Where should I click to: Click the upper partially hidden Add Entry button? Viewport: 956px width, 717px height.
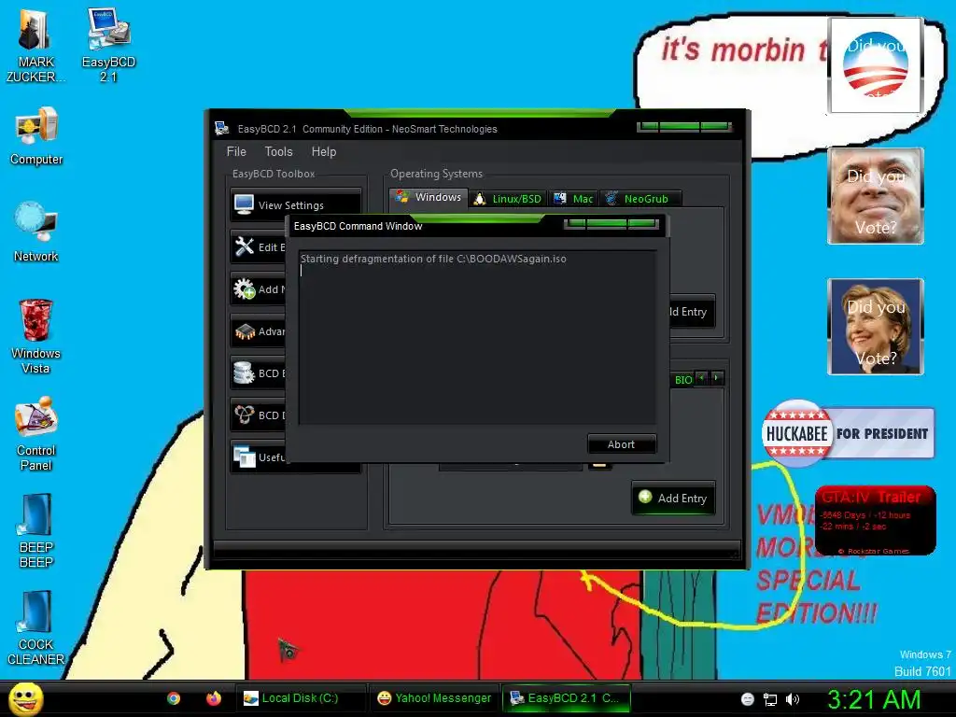[692, 312]
